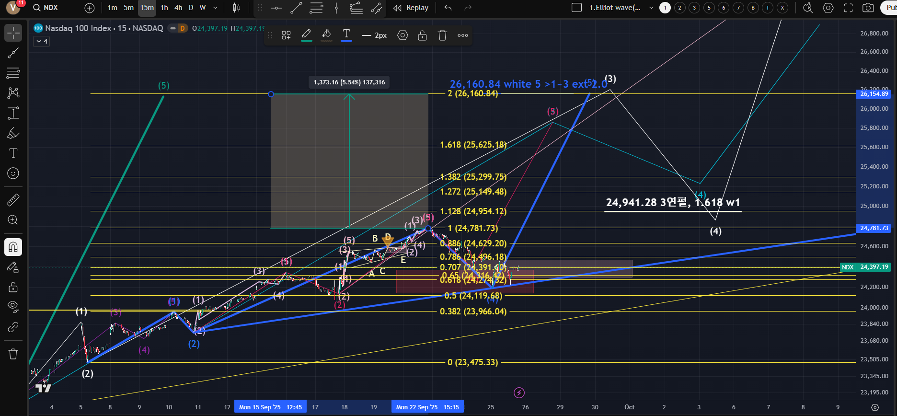Open candlestick chart type selector

point(236,8)
